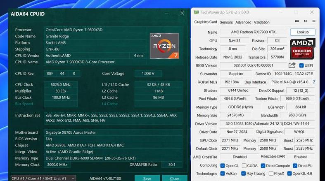Click the CPU Clock 5025.0 MHz value
The image size is (325, 181).
(61, 85)
